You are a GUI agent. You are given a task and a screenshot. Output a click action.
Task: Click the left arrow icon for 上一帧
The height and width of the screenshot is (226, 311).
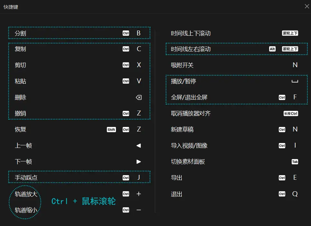[139, 146]
